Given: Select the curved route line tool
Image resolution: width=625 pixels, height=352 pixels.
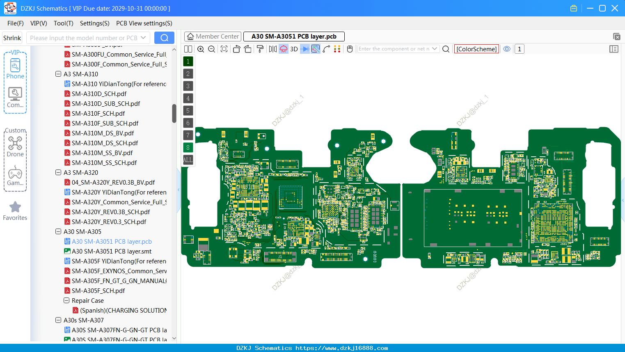Looking at the screenshot, I should (x=326, y=49).
